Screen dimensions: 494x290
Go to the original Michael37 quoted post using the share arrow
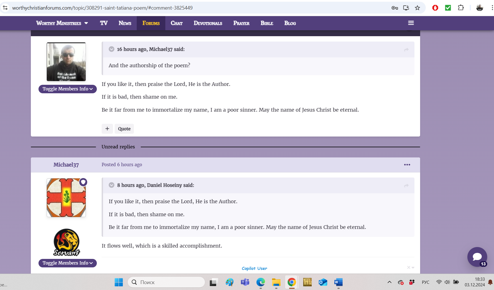tap(406, 50)
